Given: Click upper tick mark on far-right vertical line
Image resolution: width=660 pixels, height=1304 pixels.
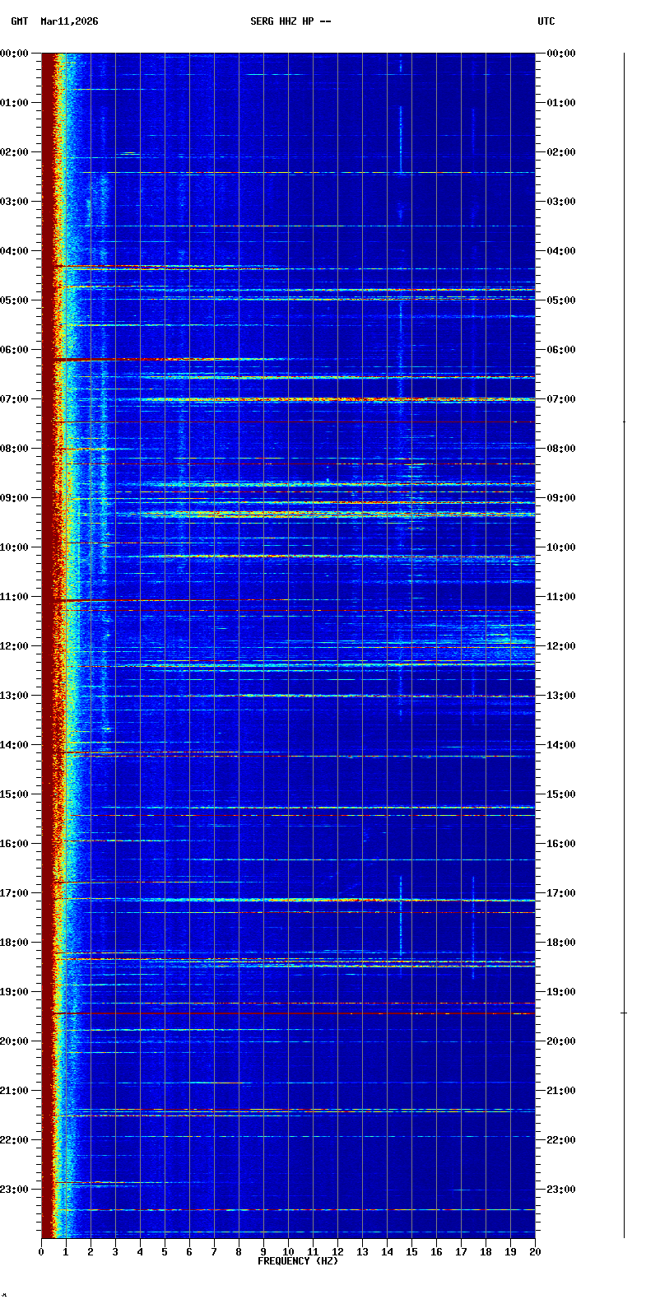Looking at the screenshot, I should (x=624, y=421).
